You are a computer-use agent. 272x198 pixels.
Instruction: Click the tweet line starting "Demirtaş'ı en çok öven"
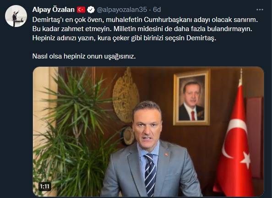click(x=145, y=20)
